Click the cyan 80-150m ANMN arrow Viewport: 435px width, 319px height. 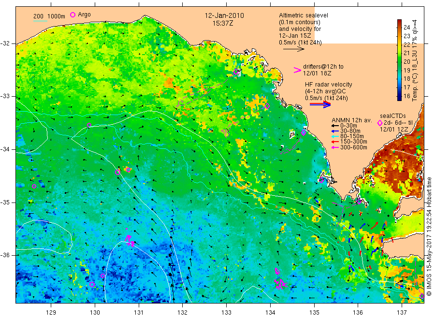pos(335,136)
